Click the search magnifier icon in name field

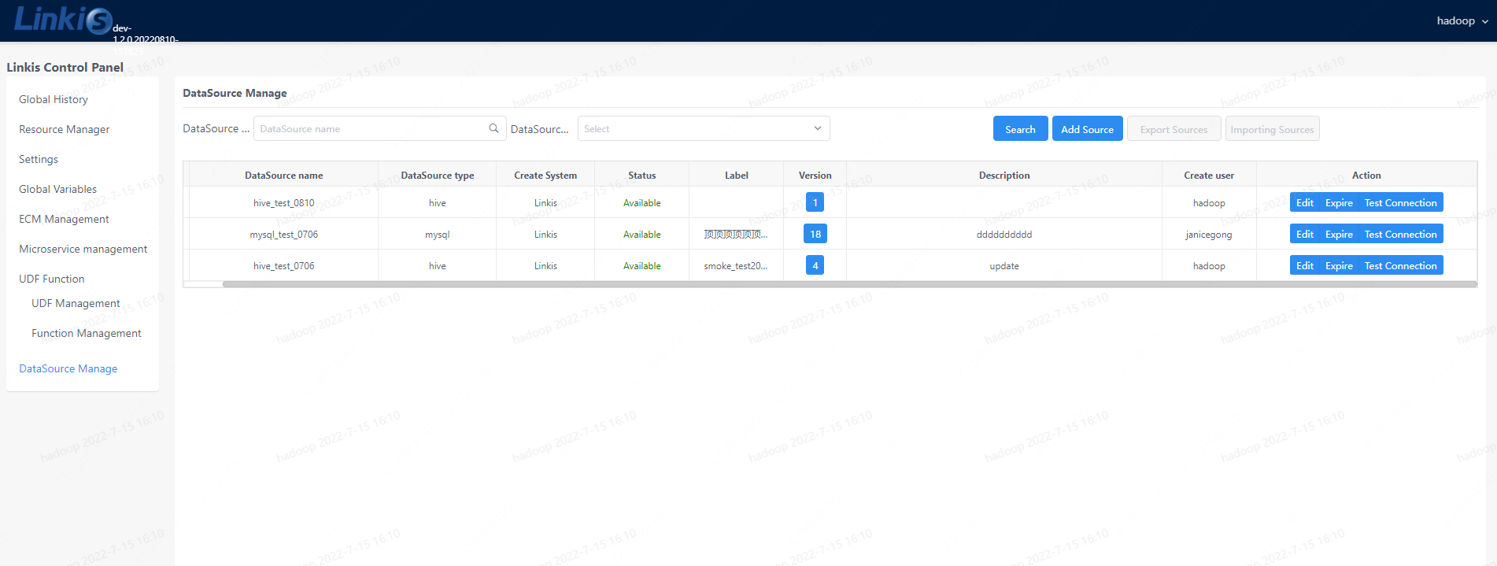tap(493, 128)
